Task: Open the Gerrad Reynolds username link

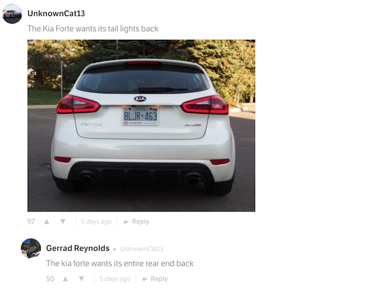Action: click(78, 248)
